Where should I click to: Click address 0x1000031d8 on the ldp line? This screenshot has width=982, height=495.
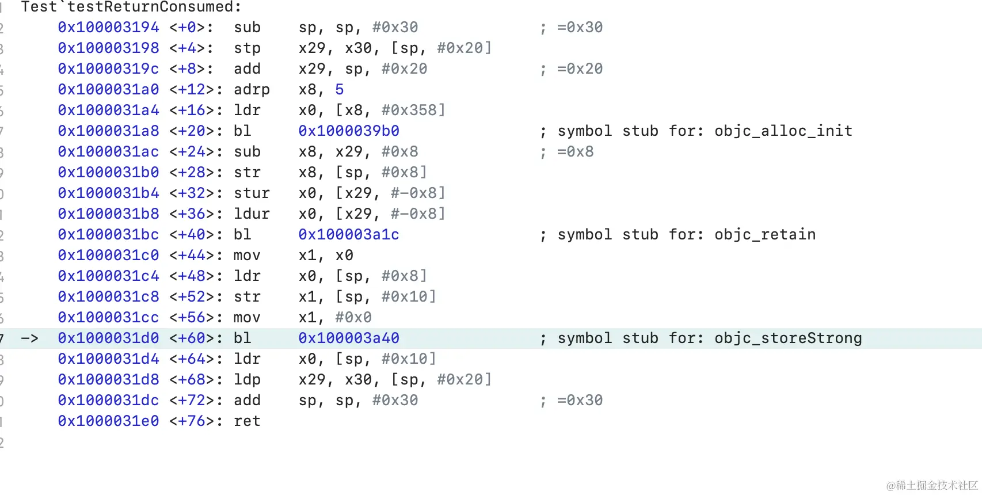(x=108, y=380)
